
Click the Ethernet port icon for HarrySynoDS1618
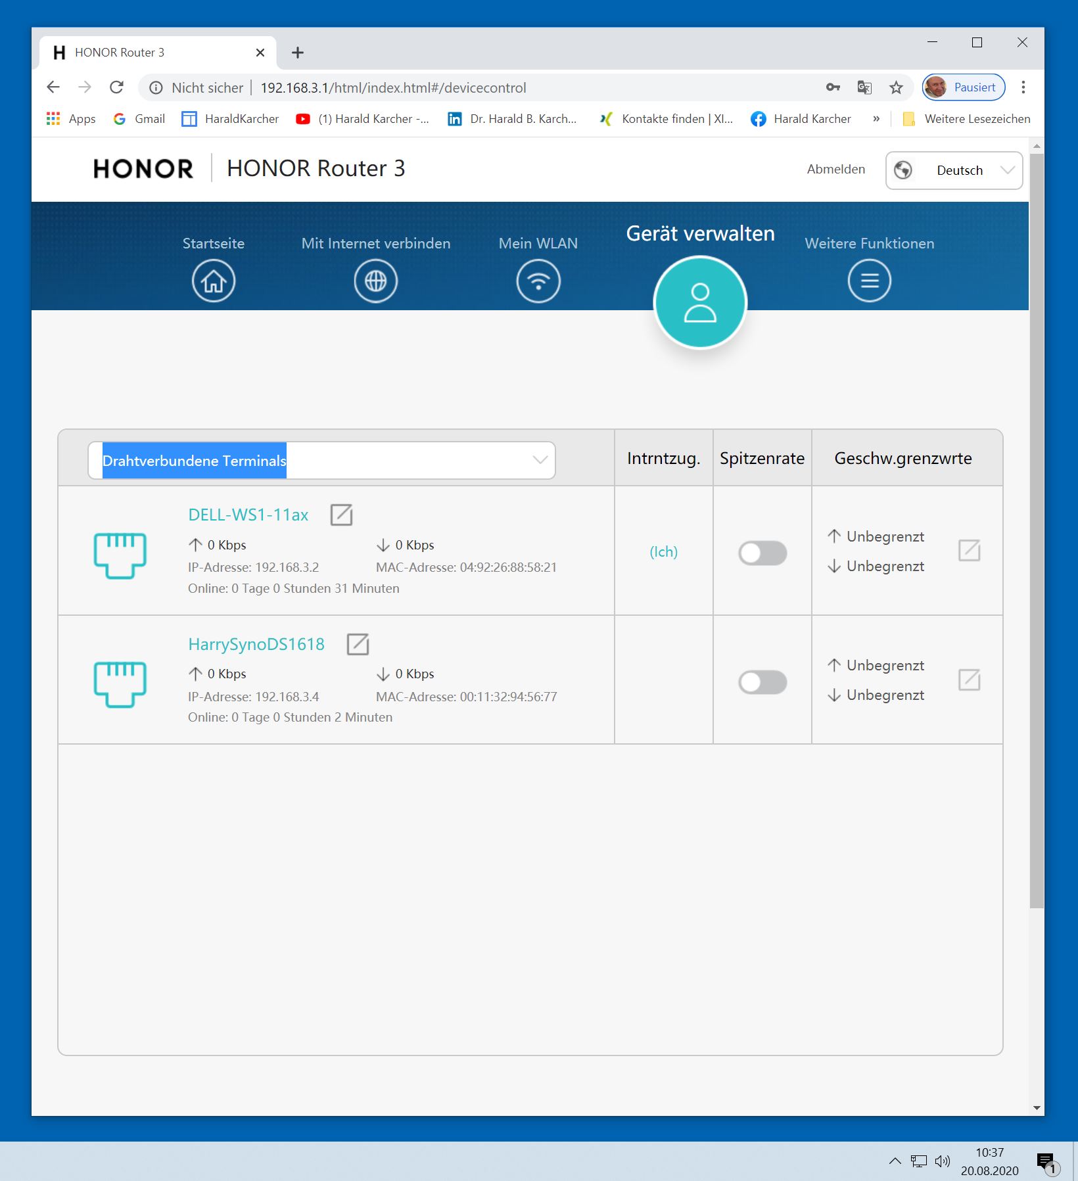[120, 684]
